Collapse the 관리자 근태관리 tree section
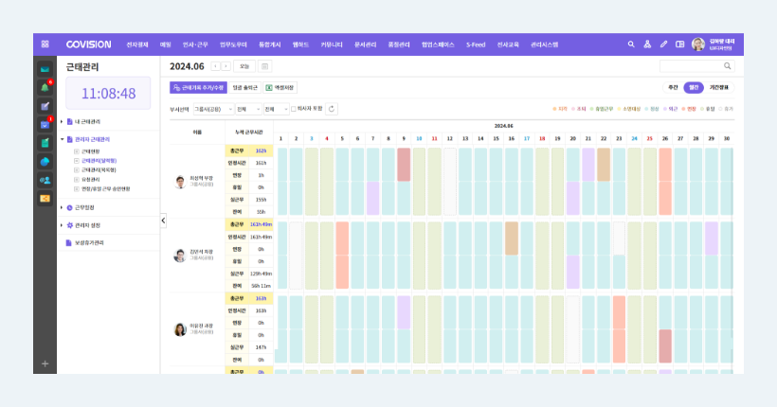 (62, 140)
